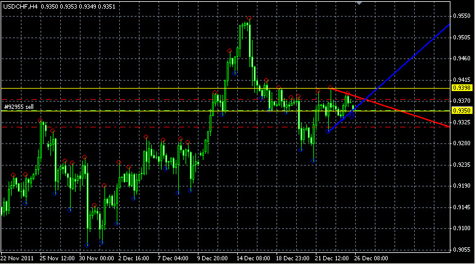This screenshot has width=475, height=264.
Task: Click the USDCHF,H4 chart title text
Action: [x=20, y=6]
